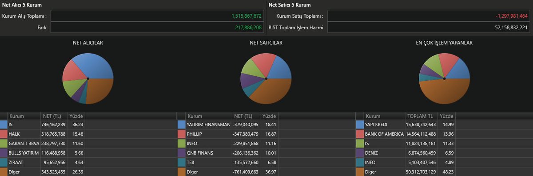
Task: Click the NET ALICILAR pie chart
Action: [x=88, y=78]
